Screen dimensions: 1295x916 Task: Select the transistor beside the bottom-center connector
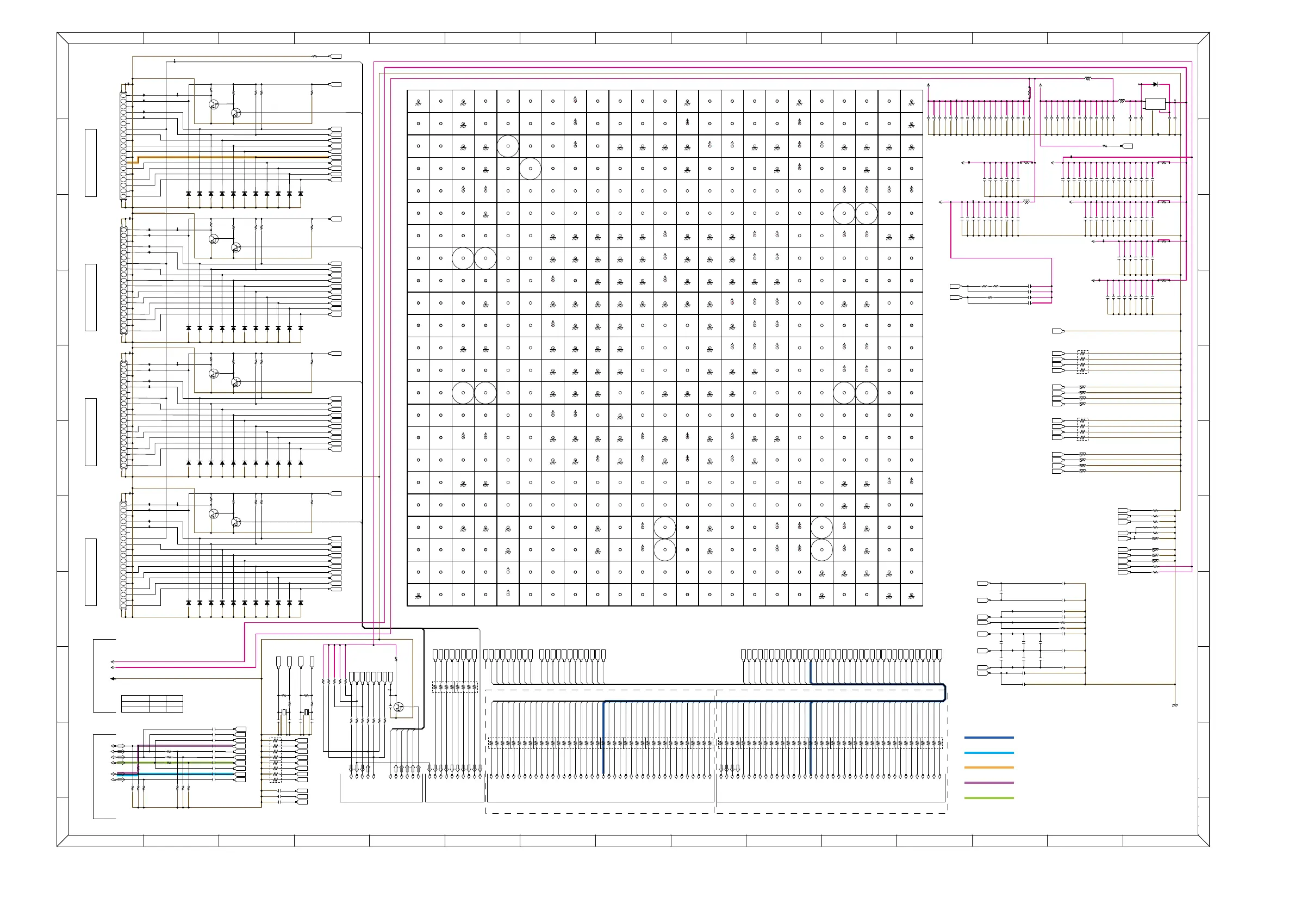[399, 707]
